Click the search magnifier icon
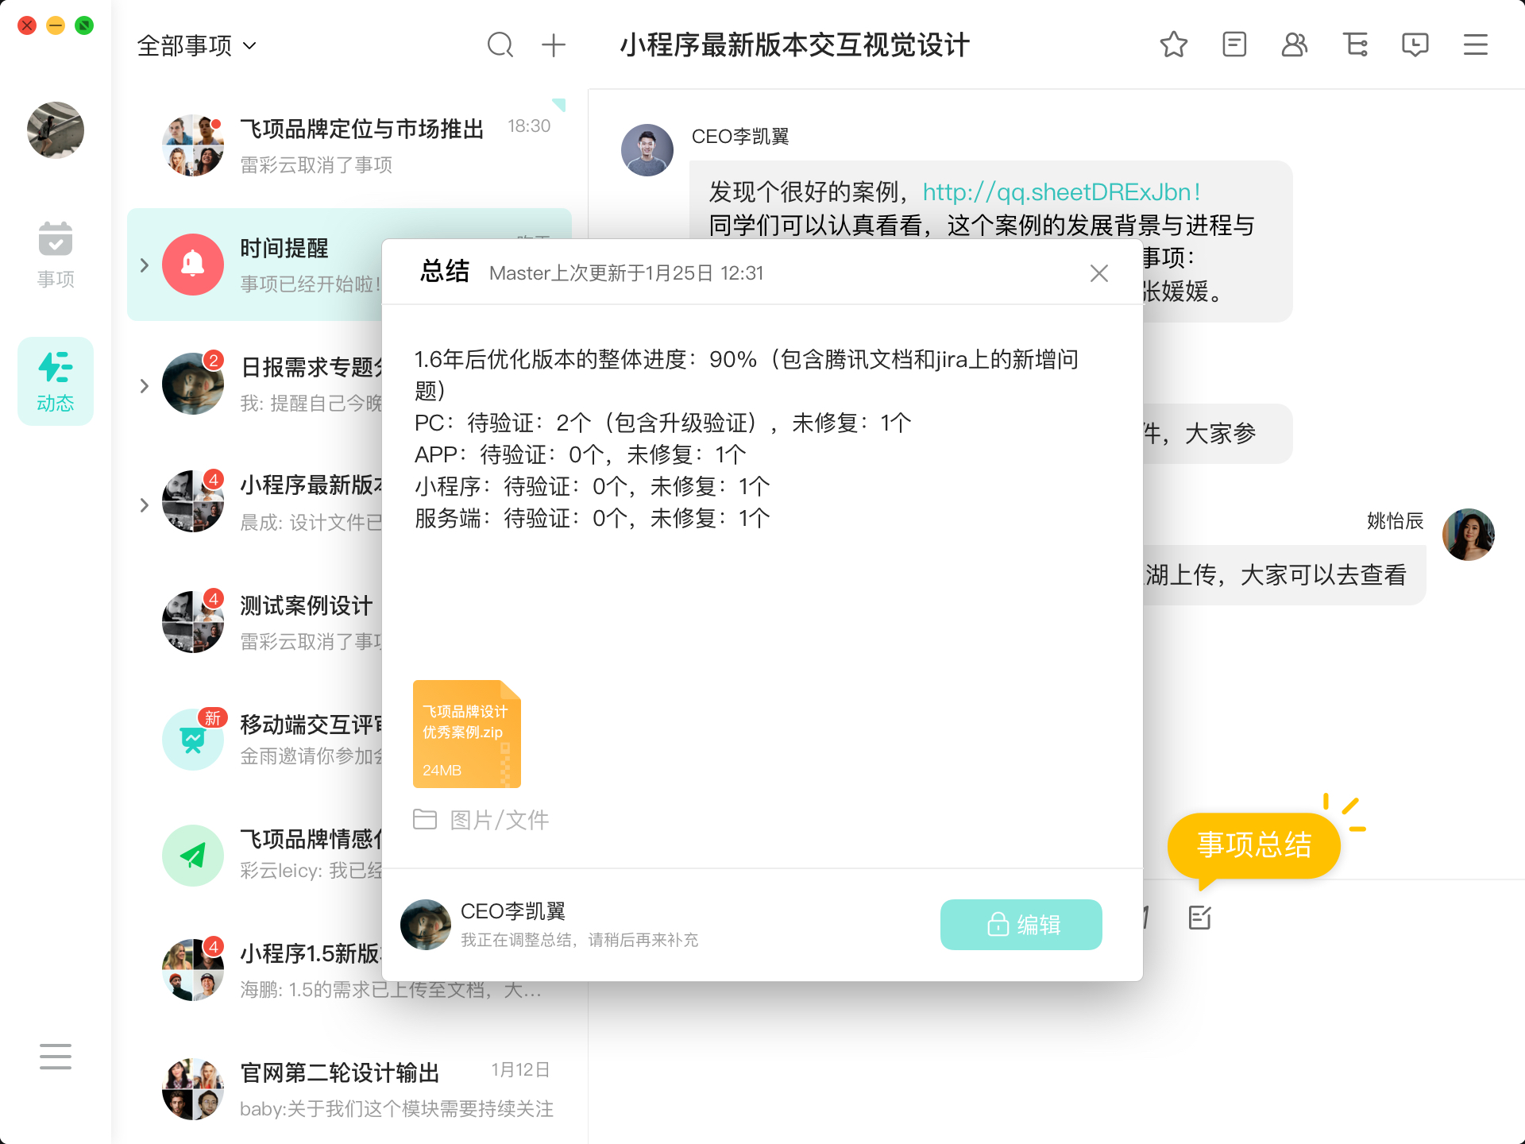This screenshot has height=1144, width=1525. [500, 45]
